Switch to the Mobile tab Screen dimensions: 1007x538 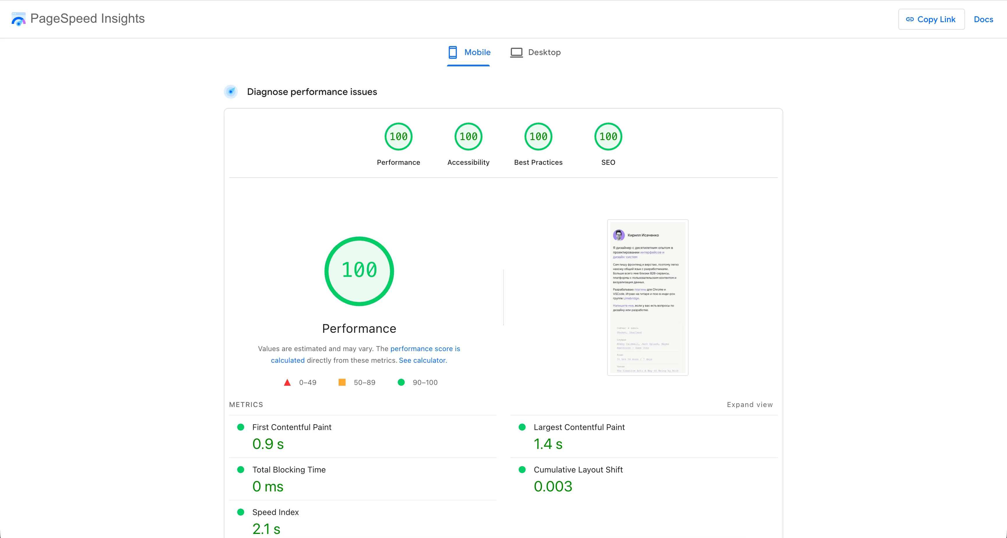point(469,52)
